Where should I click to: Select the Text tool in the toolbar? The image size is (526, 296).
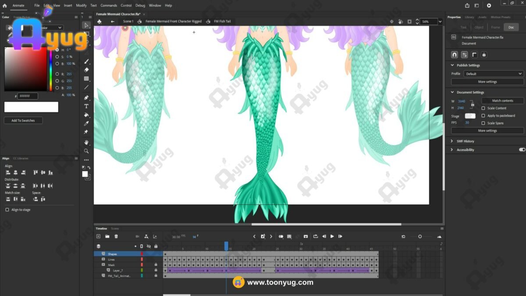click(86, 106)
